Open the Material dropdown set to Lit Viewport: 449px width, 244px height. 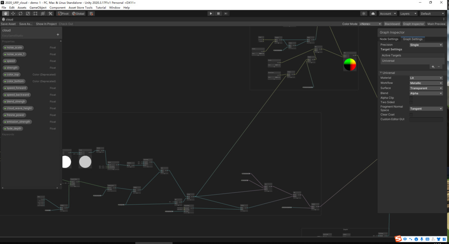coord(426,78)
